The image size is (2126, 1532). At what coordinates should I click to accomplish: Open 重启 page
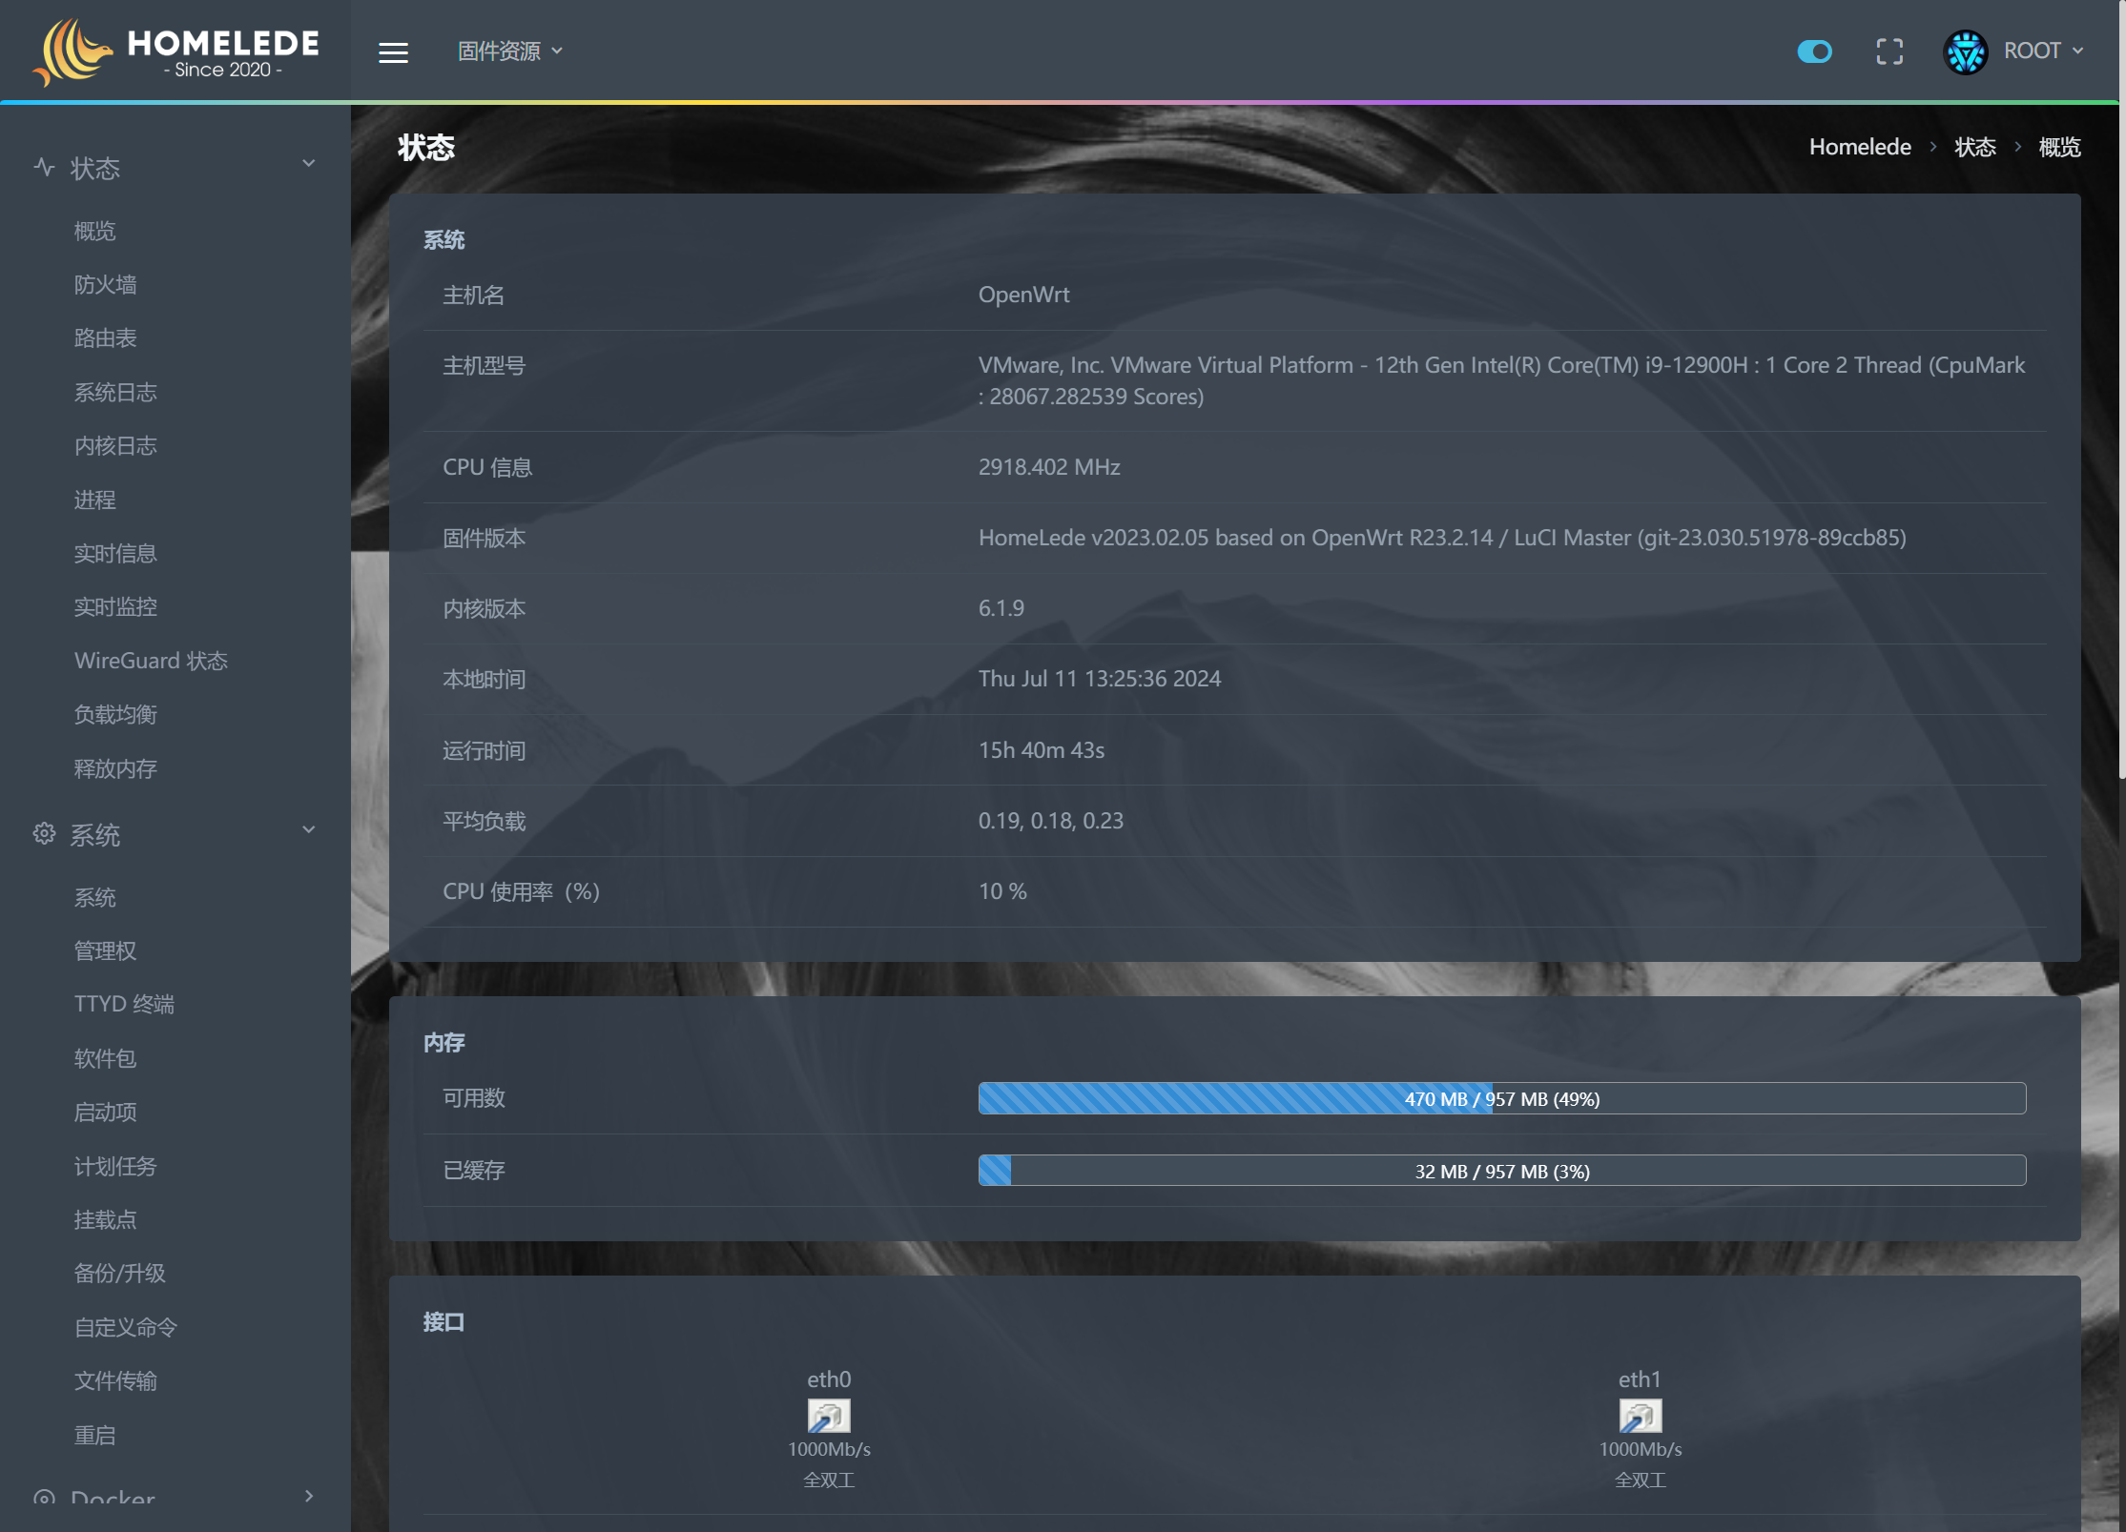95,1435
